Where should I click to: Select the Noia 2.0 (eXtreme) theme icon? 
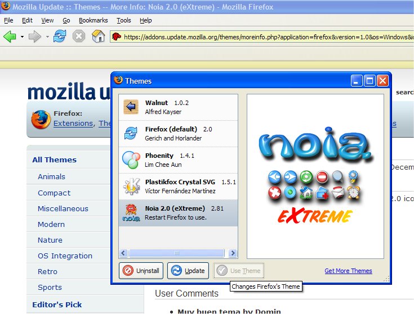131,213
